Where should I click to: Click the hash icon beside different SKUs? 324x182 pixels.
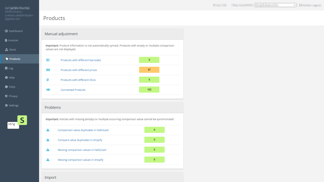pyautogui.click(x=48, y=80)
